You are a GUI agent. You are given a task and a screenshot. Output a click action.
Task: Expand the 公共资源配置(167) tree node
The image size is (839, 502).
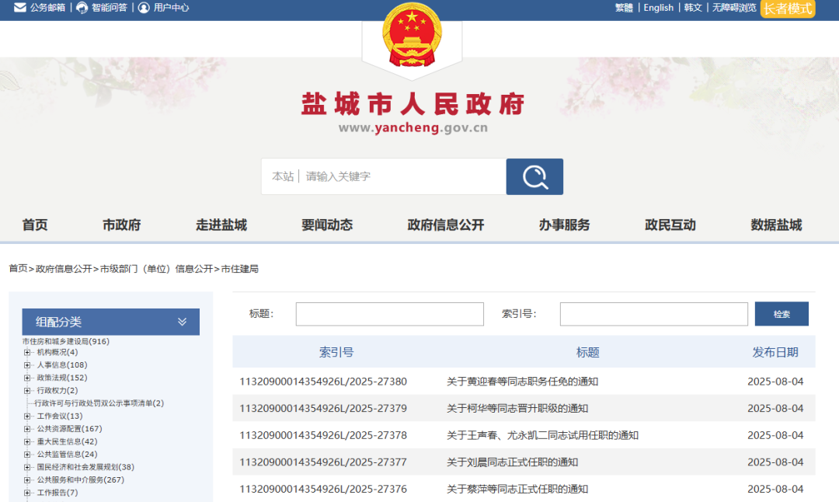click(x=27, y=429)
